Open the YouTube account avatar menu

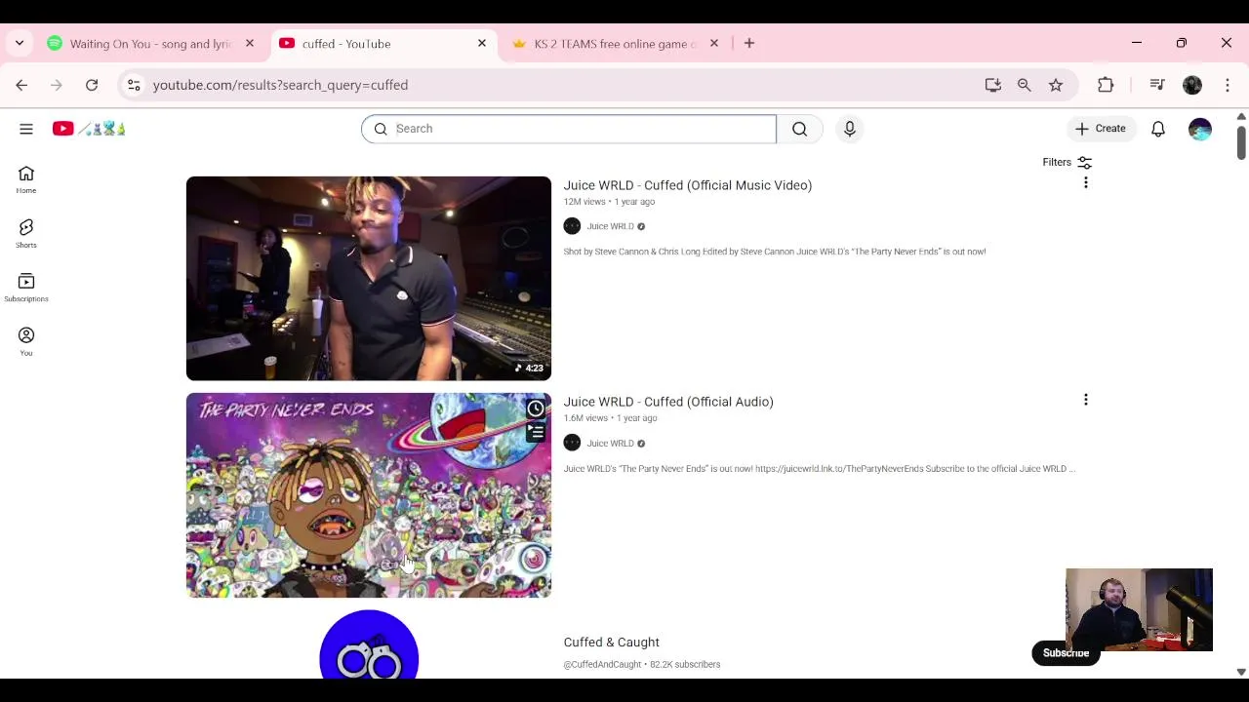point(1200,129)
